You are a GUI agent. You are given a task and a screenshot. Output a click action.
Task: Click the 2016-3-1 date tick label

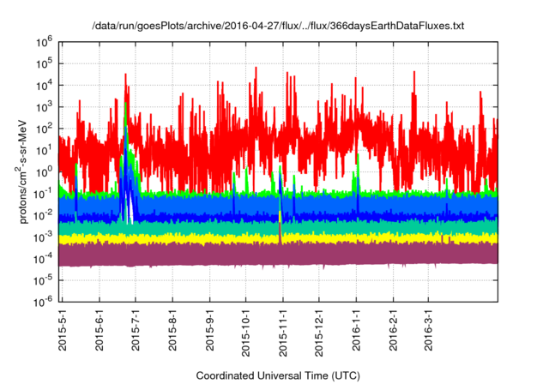tap(428, 330)
